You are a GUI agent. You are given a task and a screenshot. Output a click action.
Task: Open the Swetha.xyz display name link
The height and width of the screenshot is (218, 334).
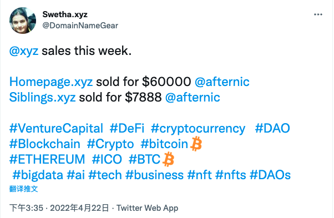(65, 14)
